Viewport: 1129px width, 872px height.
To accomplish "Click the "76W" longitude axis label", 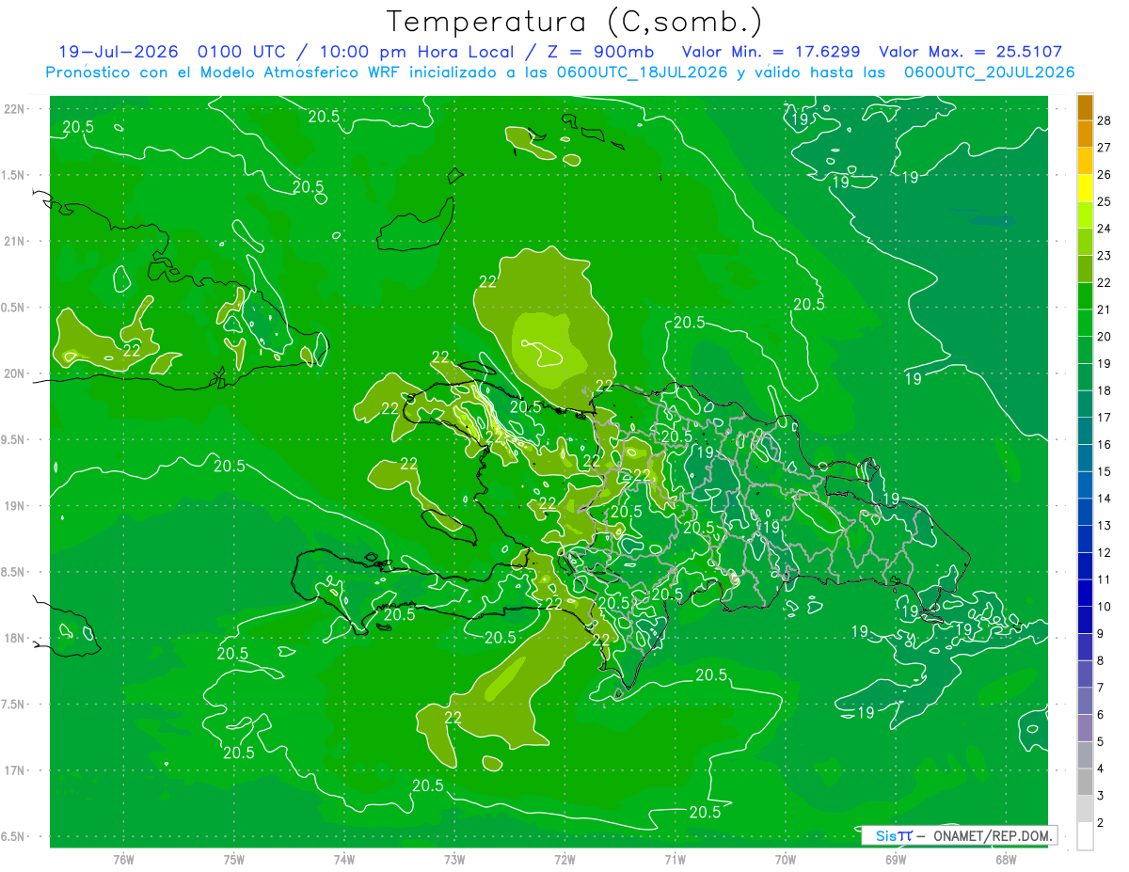I will tap(123, 860).
